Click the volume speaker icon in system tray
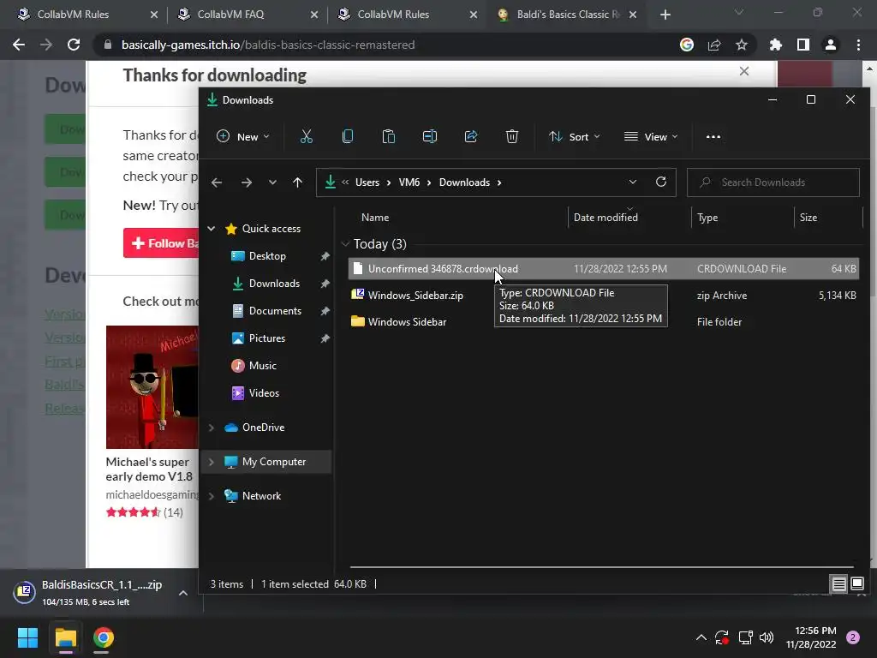 [767, 637]
